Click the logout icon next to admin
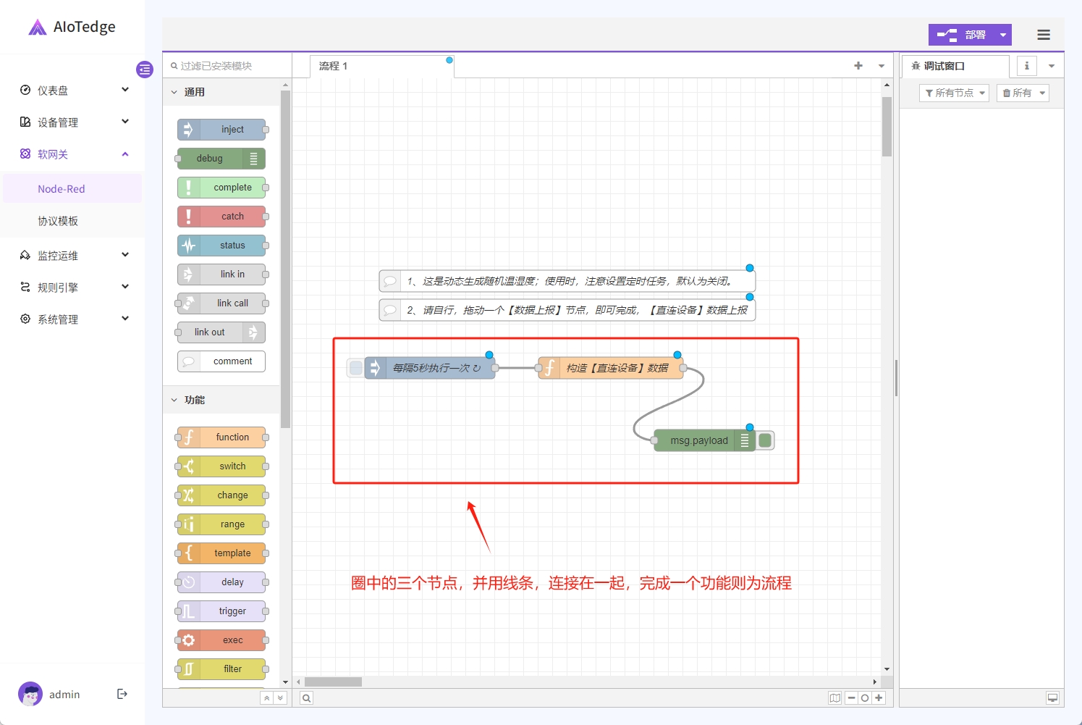 click(122, 694)
